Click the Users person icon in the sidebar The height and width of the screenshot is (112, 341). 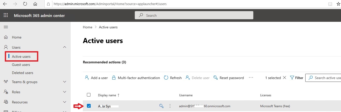6,47
